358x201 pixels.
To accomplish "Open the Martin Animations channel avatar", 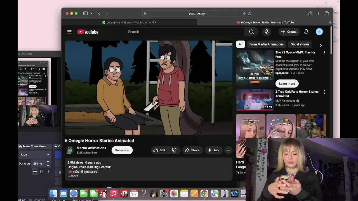I will click(x=70, y=150).
